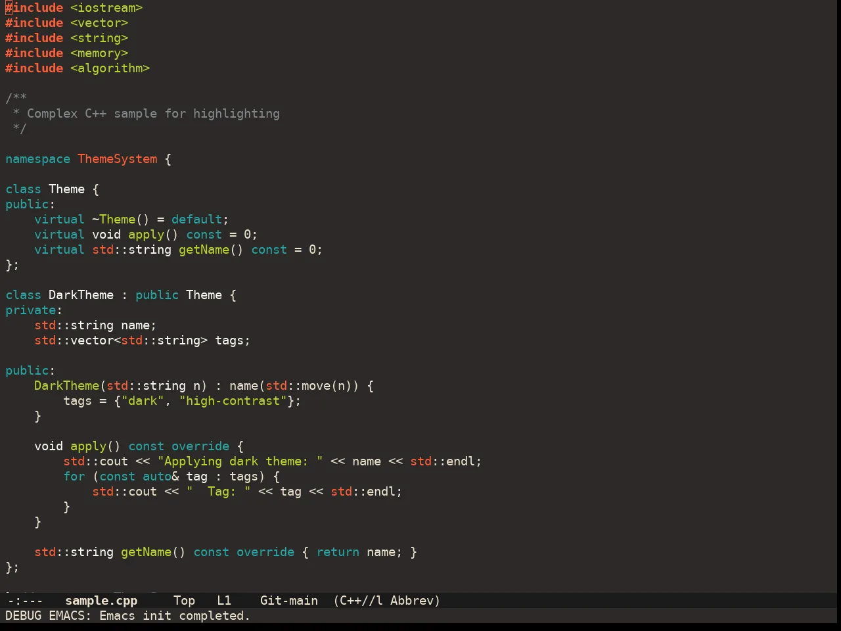Image resolution: width=841 pixels, height=631 pixels.
Task: Click the 'class Theme {' declaration
Action: [x=53, y=189]
